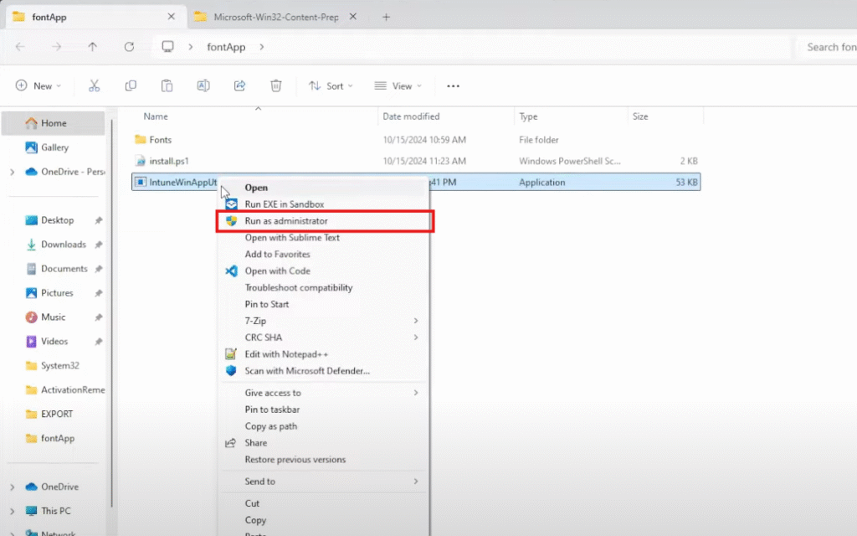
Task: Open Gallery in the navigation pane
Action: [x=54, y=147]
